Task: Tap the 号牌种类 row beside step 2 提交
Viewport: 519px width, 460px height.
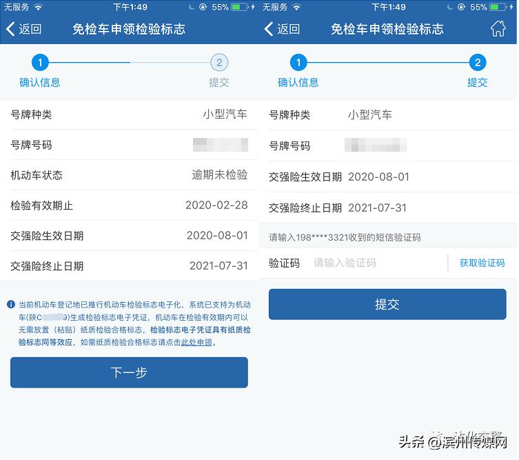Action: (x=387, y=115)
